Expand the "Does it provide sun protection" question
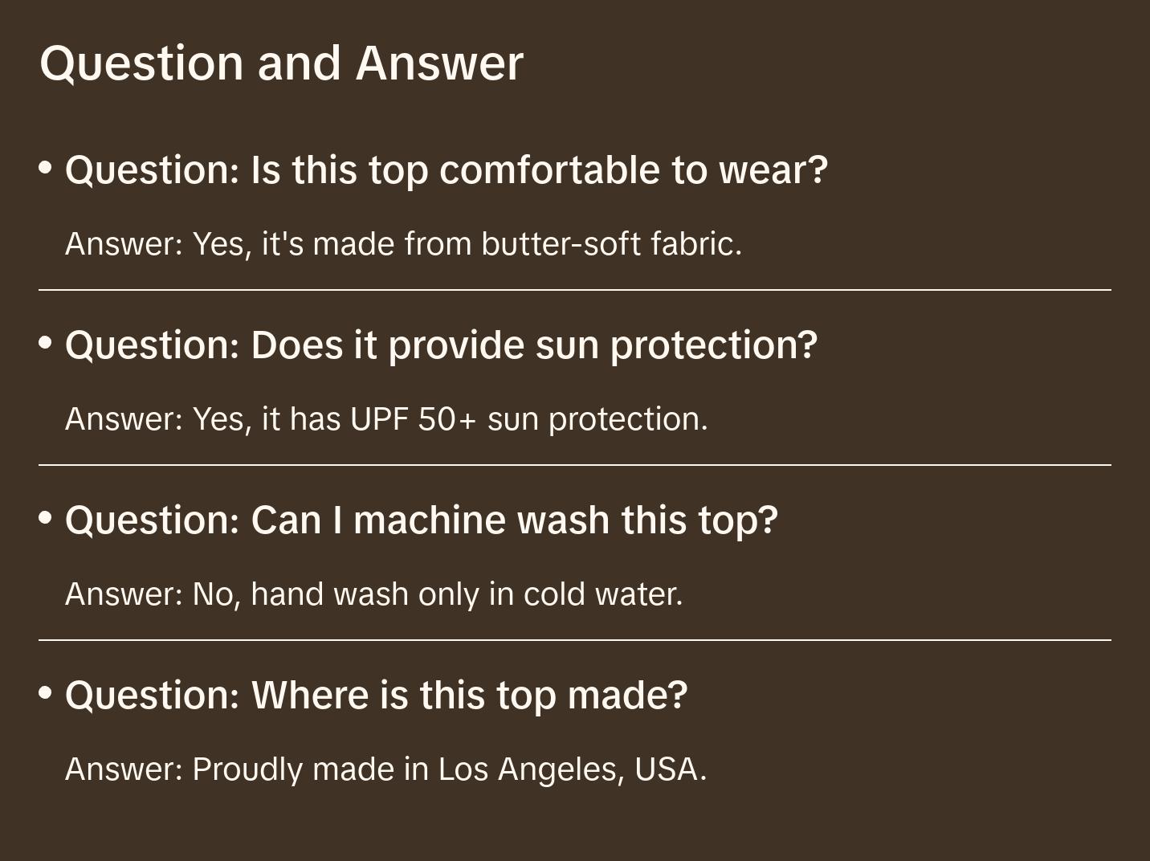This screenshot has height=861, width=1150. click(x=441, y=345)
